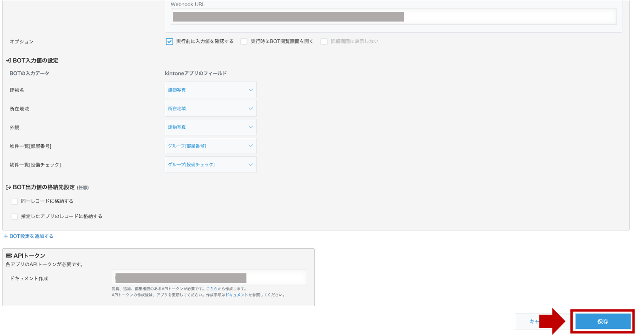Image resolution: width=635 pixels, height=335 pixels.
Task: Click the BOTの入力データ column header
Action: pos(30,73)
